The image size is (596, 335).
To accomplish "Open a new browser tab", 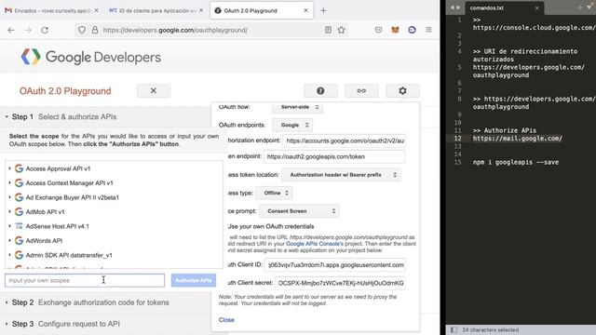I will [323, 10].
